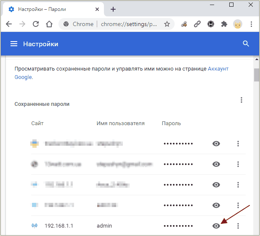Show password for 192.168.1.1 admin
The height and width of the screenshot is (236, 260).
tap(216, 226)
